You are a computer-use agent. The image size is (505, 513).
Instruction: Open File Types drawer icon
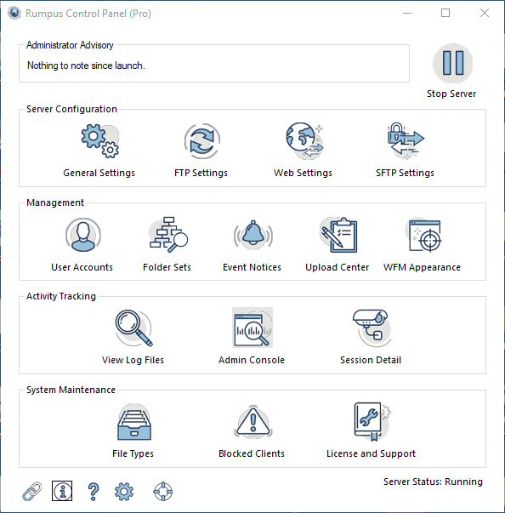[134, 422]
